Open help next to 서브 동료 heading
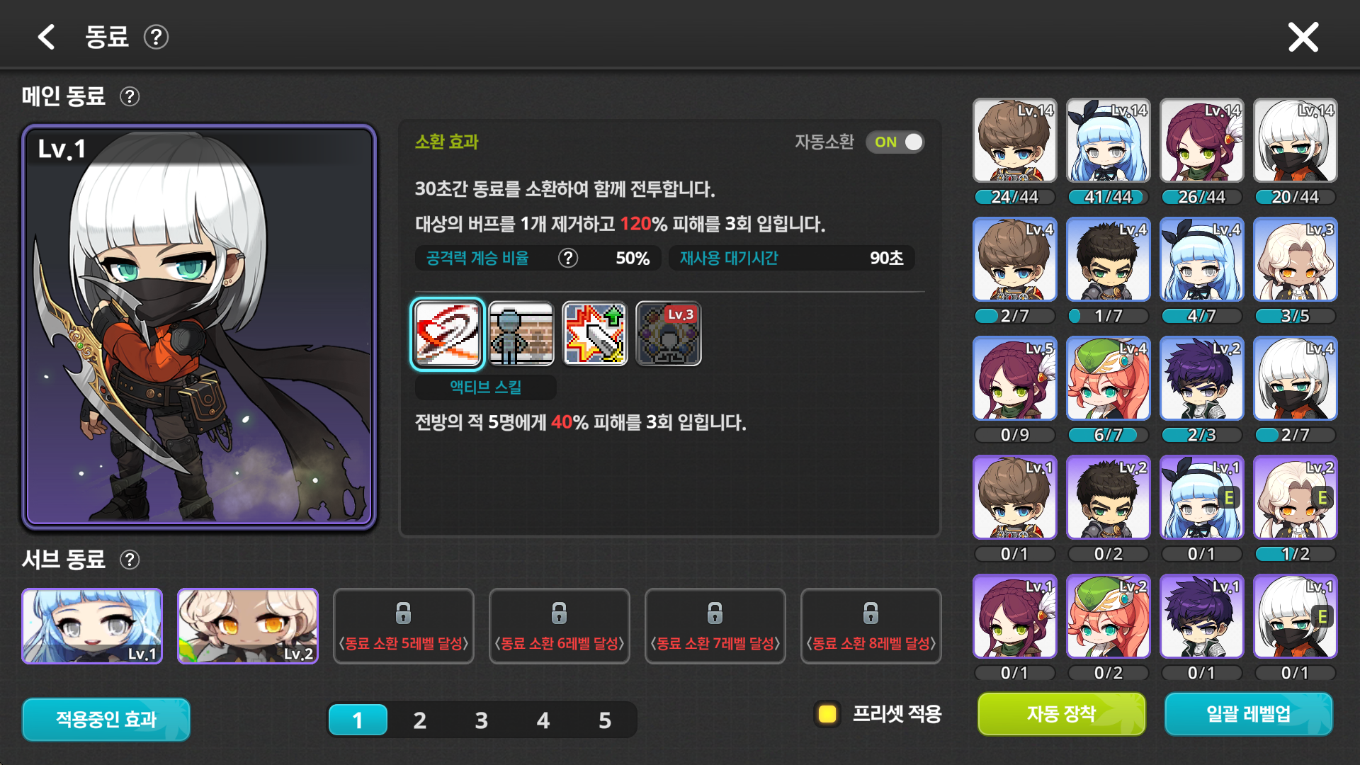Screen dimensions: 1360x765 pos(130,560)
